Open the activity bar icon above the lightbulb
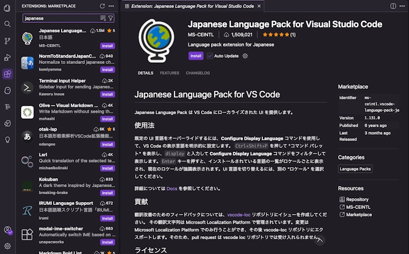The width and height of the screenshot is (409, 254). coord(7,123)
